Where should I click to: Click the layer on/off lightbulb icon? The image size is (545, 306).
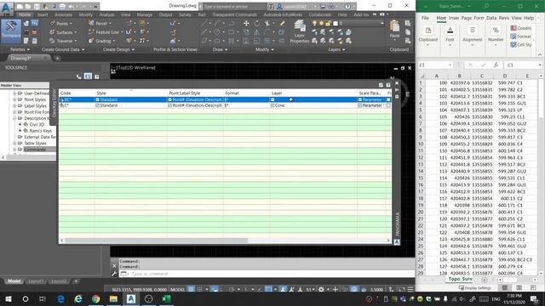click(314, 23)
